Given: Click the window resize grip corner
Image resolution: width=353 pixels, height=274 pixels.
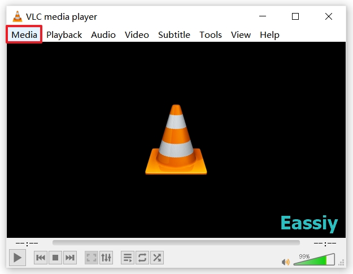Looking at the screenshot, I should [342, 263].
